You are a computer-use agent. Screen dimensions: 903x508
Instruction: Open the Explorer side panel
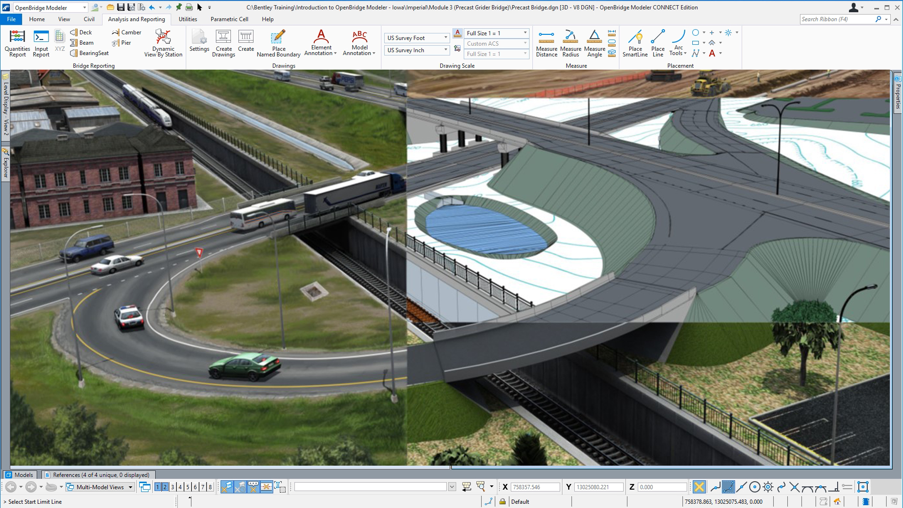tap(6, 164)
